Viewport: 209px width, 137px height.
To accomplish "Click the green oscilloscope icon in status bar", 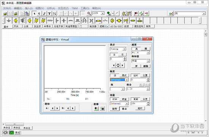I will 11,132.
